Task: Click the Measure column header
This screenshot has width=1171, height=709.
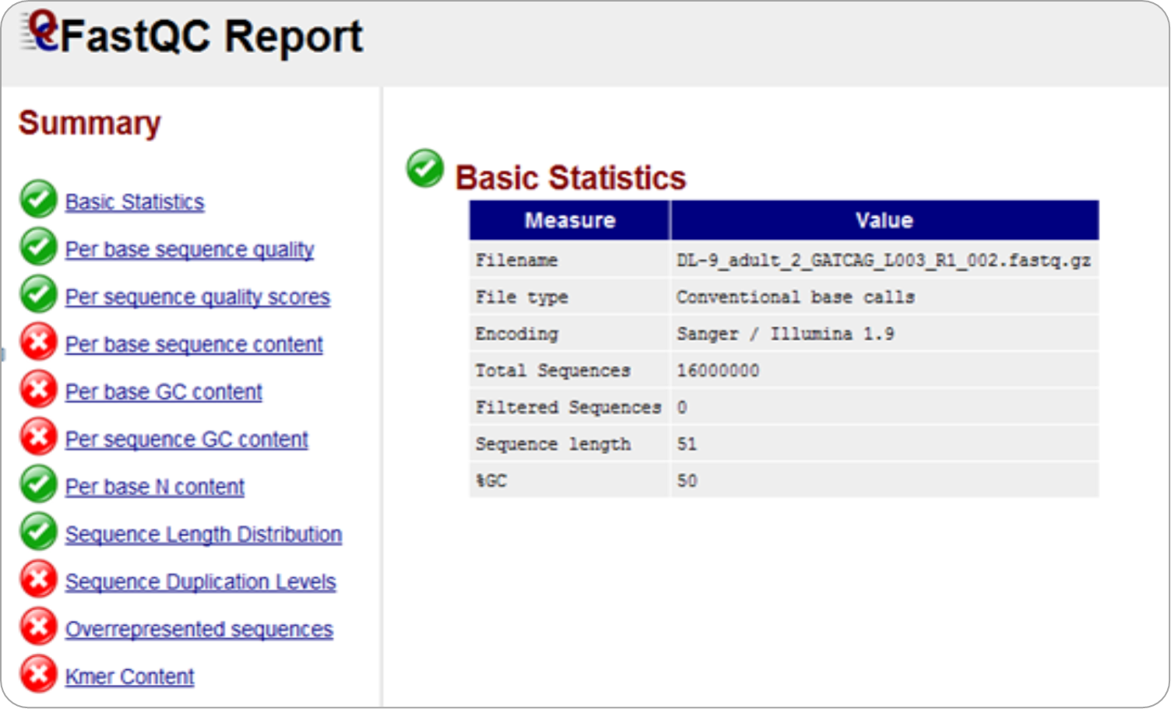Action: click(x=570, y=220)
